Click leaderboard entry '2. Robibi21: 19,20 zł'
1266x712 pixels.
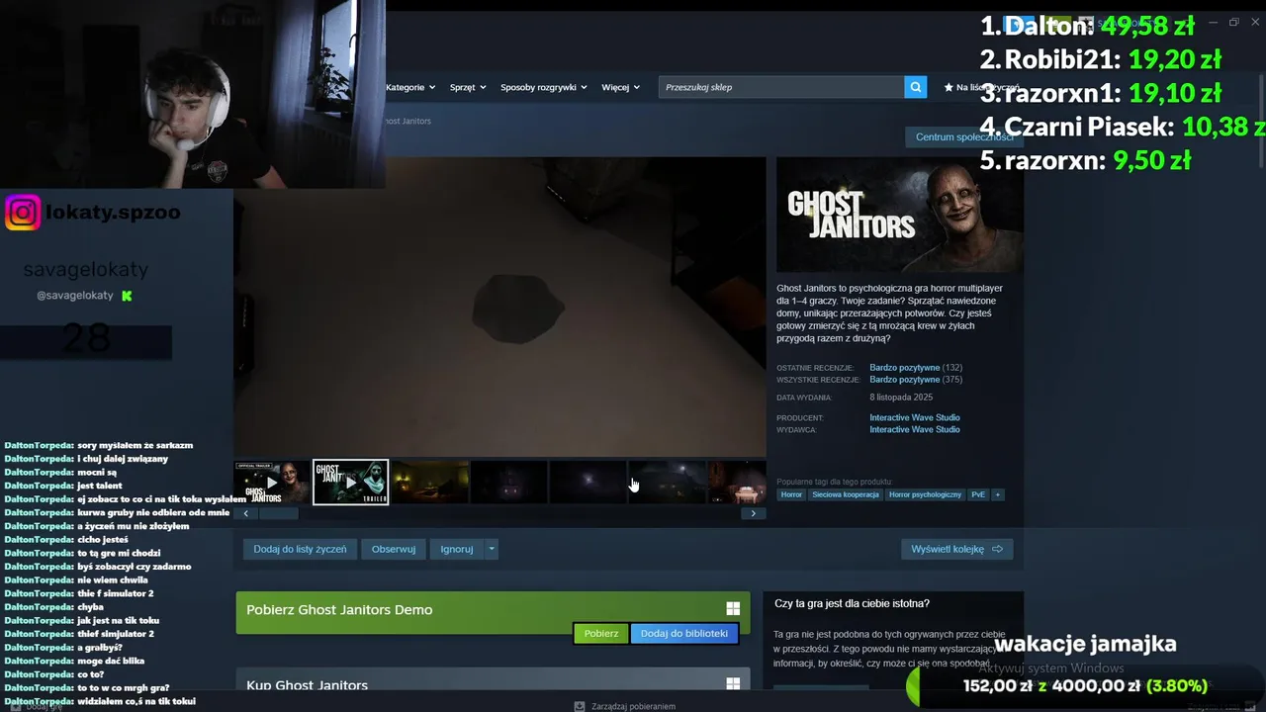(x=1101, y=59)
